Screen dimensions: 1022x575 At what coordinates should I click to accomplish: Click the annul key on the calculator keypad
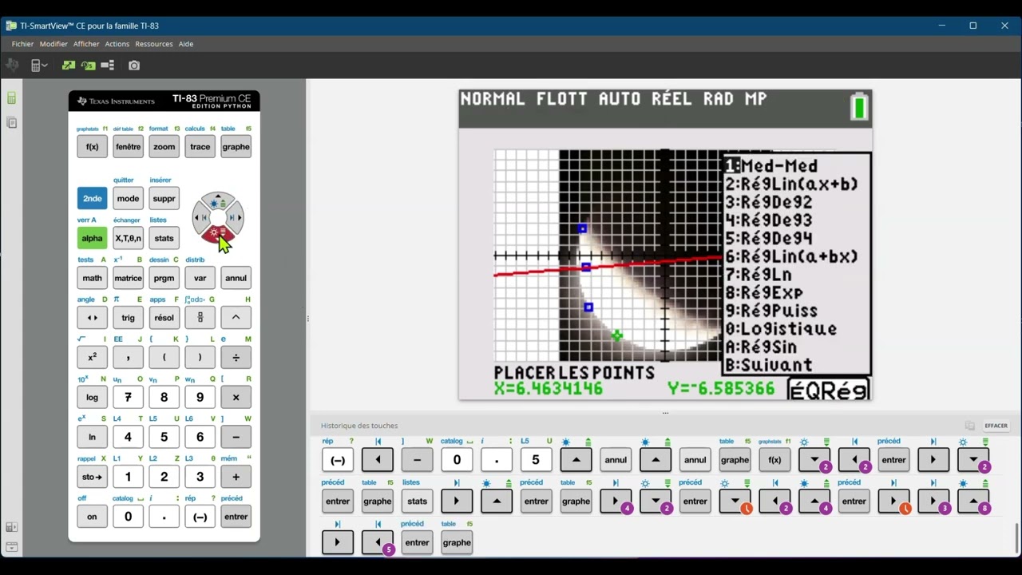[x=236, y=278]
